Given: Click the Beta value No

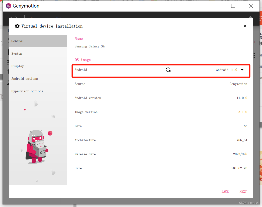Looking at the screenshot, I should click(245, 126).
